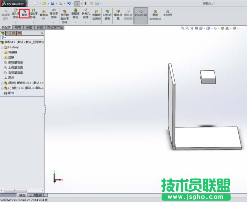Click the Zoom to Fit icon
Image resolution: width=247 pixels, height=203 pixels.
183,28
